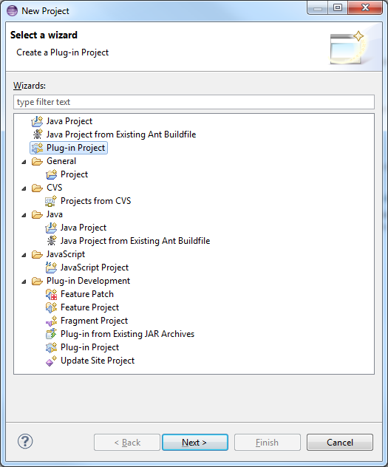Select Project under General
This screenshot has width=388, height=467.
click(x=74, y=174)
